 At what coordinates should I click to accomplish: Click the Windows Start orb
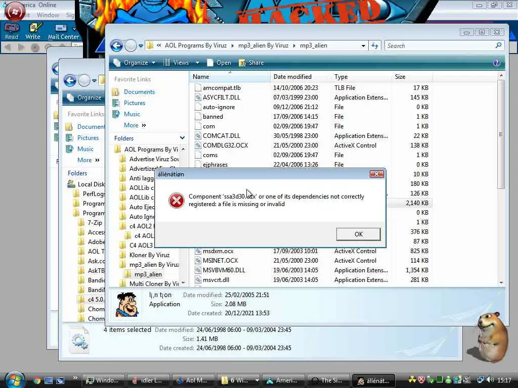pyautogui.click(x=15, y=380)
